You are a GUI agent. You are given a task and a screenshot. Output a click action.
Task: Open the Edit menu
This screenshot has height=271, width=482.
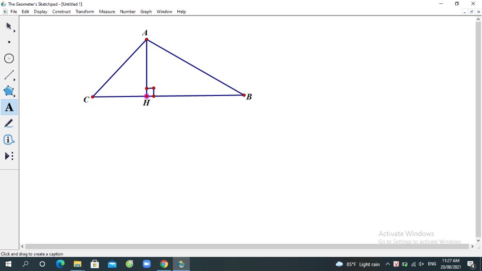[x=25, y=12]
